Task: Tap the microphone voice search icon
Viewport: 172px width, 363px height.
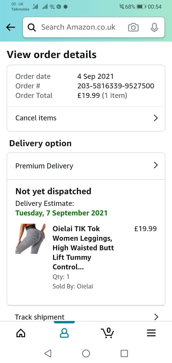Action: pyautogui.click(x=154, y=27)
